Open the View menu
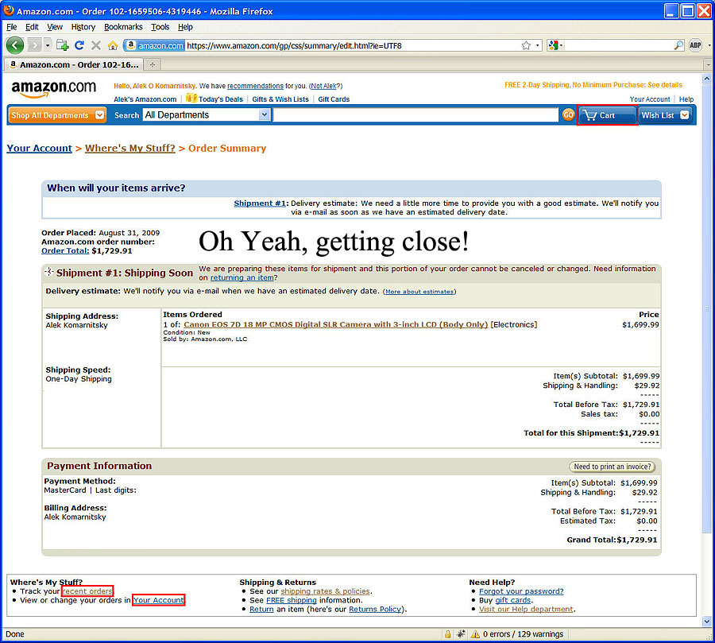The height and width of the screenshot is (643, 715). (x=55, y=27)
